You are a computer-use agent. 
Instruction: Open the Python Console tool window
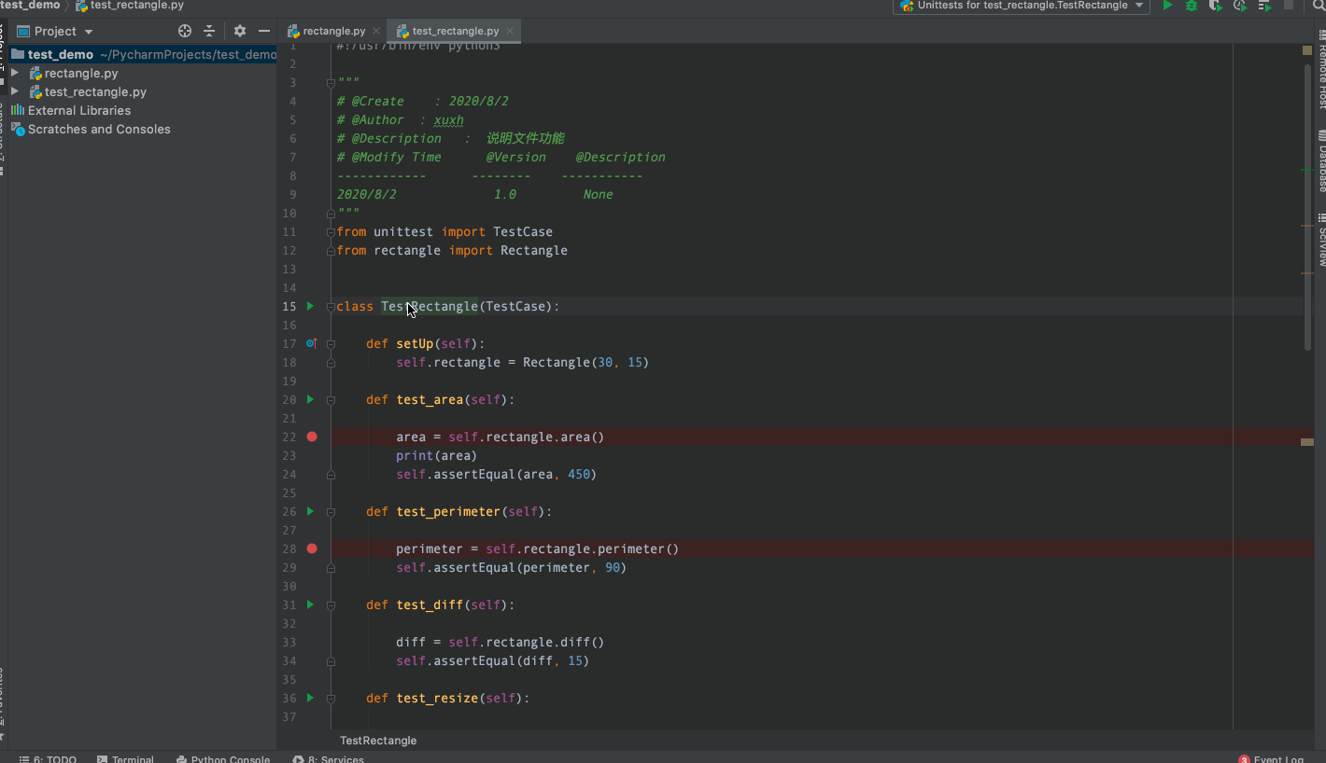[x=222, y=758]
